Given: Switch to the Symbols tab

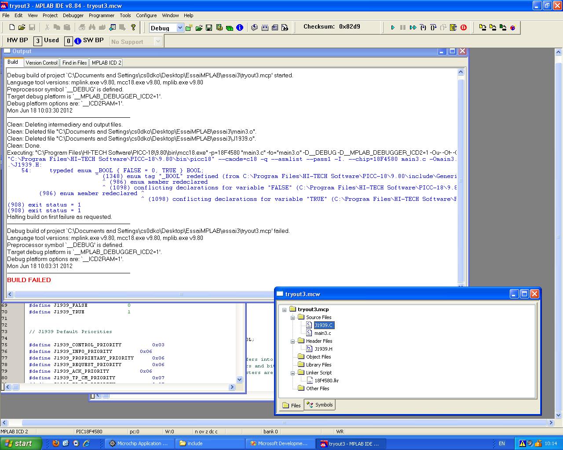Looking at the screenshot, I should coord(320,405).
